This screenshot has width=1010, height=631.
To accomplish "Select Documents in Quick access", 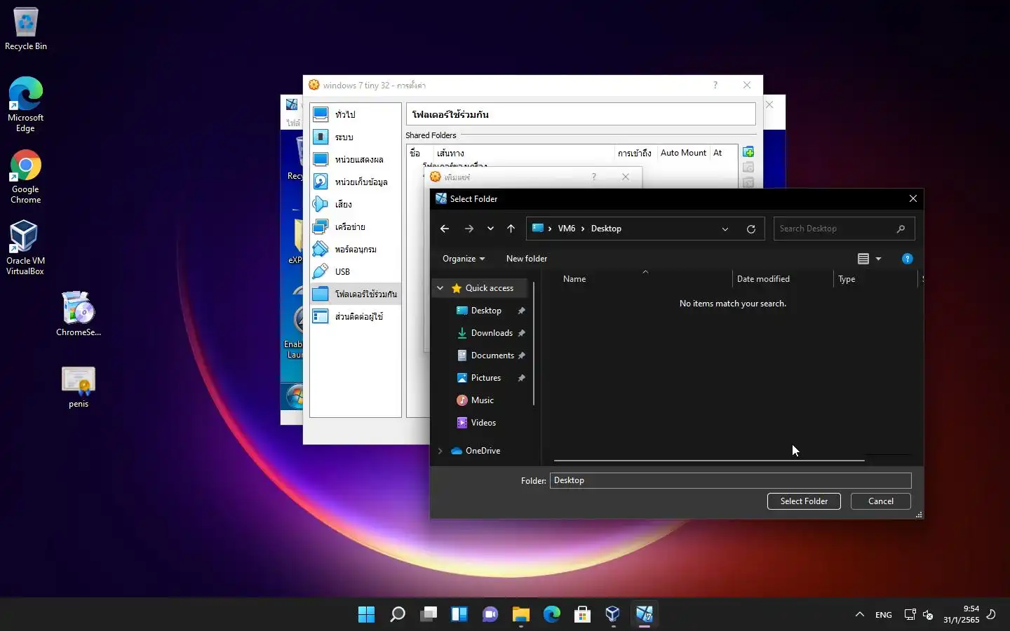I will coord(492,355).
